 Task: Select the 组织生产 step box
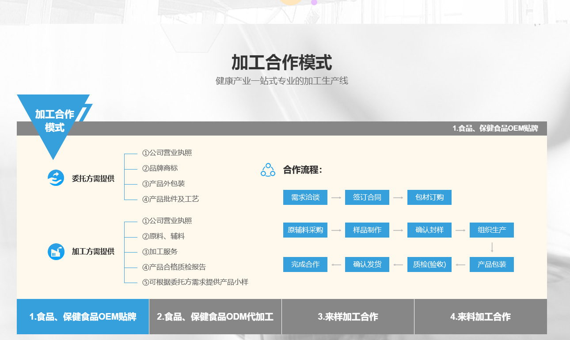pyautogui.click(x=491, y=230)
